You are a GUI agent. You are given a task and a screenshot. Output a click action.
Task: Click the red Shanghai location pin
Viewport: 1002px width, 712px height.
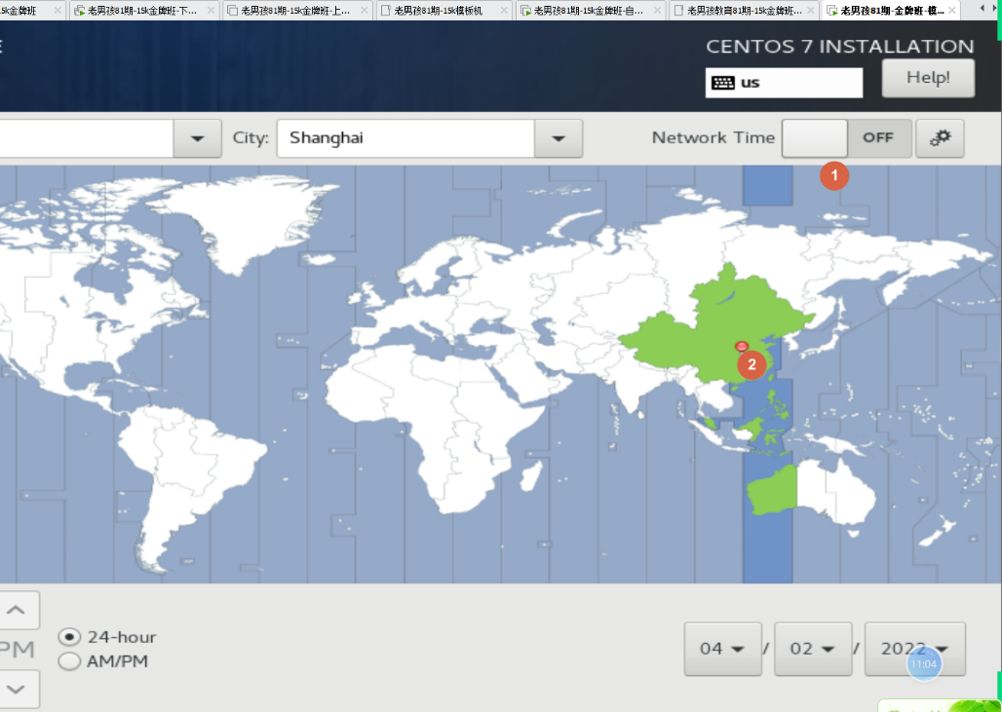[x=742, y=347]
